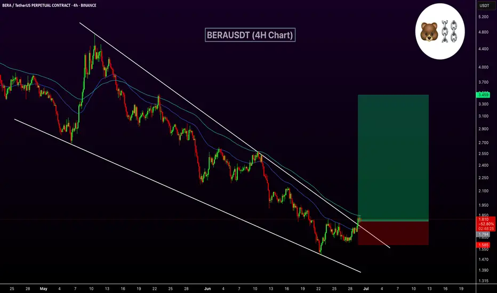This screenshot has width=497, height=293.
Task: Click the 2.900 price axis label
Action: [483, 129]
